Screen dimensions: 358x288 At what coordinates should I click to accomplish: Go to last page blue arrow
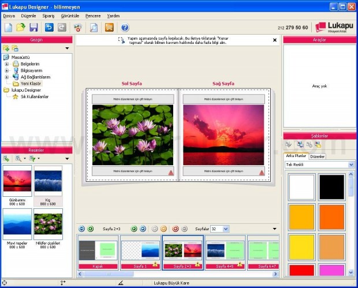[143, 229]
